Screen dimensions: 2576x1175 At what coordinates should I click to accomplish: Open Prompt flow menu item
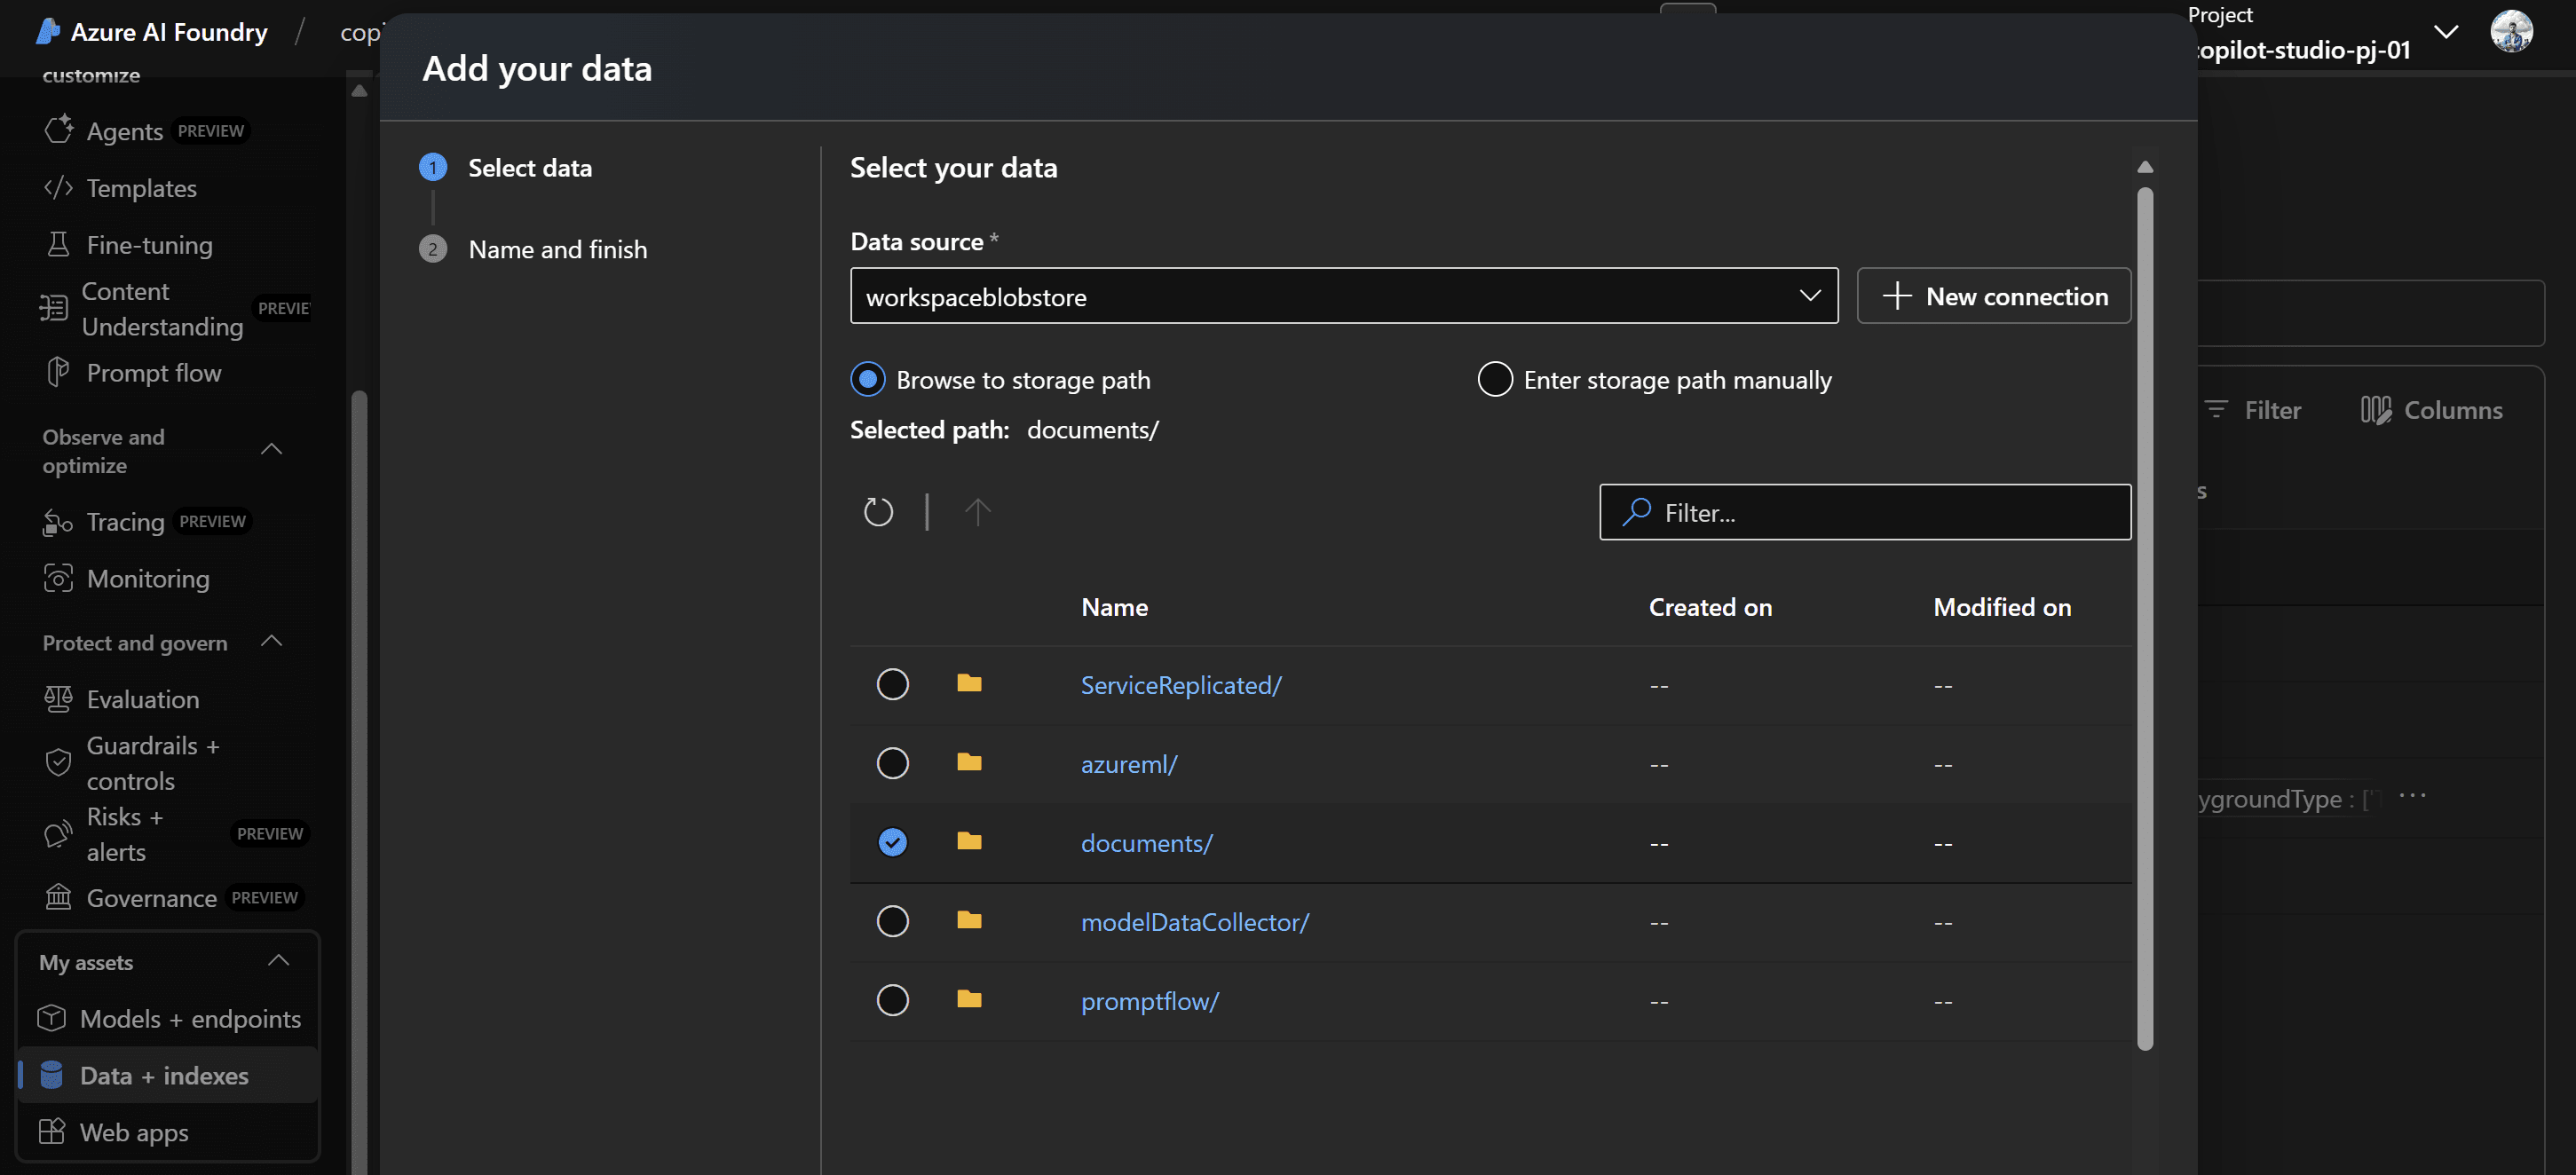pos(154,372)
